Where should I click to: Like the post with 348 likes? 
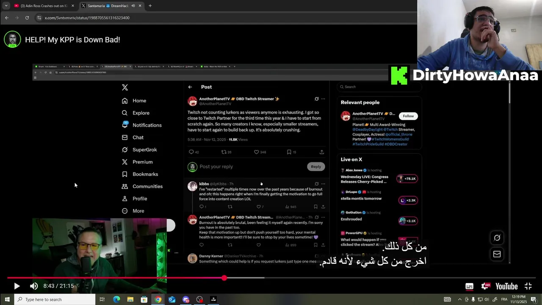pos(256,152)
